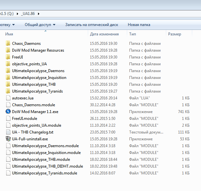Select the FreeUI folder icon
The width and height of the screenshot is (201, 191).
(x=8, y=57)
